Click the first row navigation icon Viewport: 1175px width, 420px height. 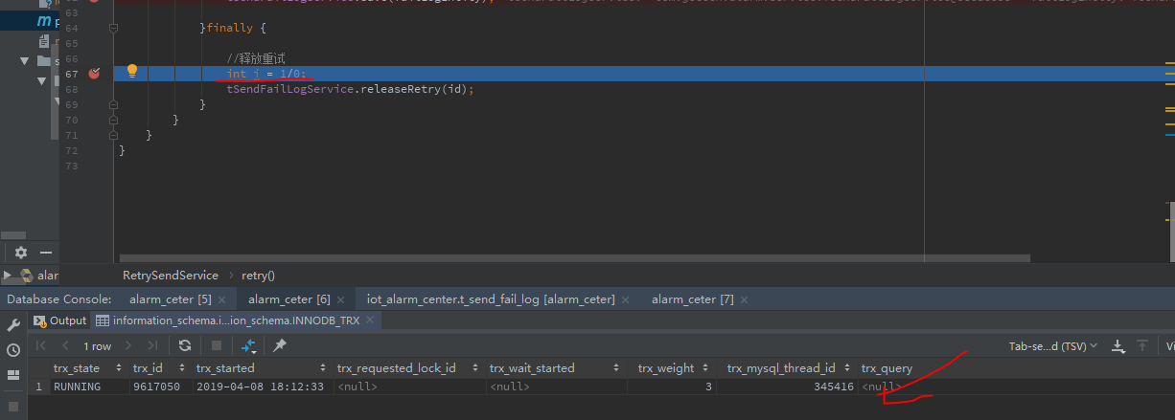tap(41, 345)
